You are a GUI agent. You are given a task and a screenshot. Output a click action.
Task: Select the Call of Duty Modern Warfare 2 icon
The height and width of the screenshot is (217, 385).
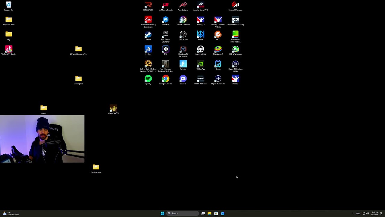pyautogui.click(x=148, y=66)
